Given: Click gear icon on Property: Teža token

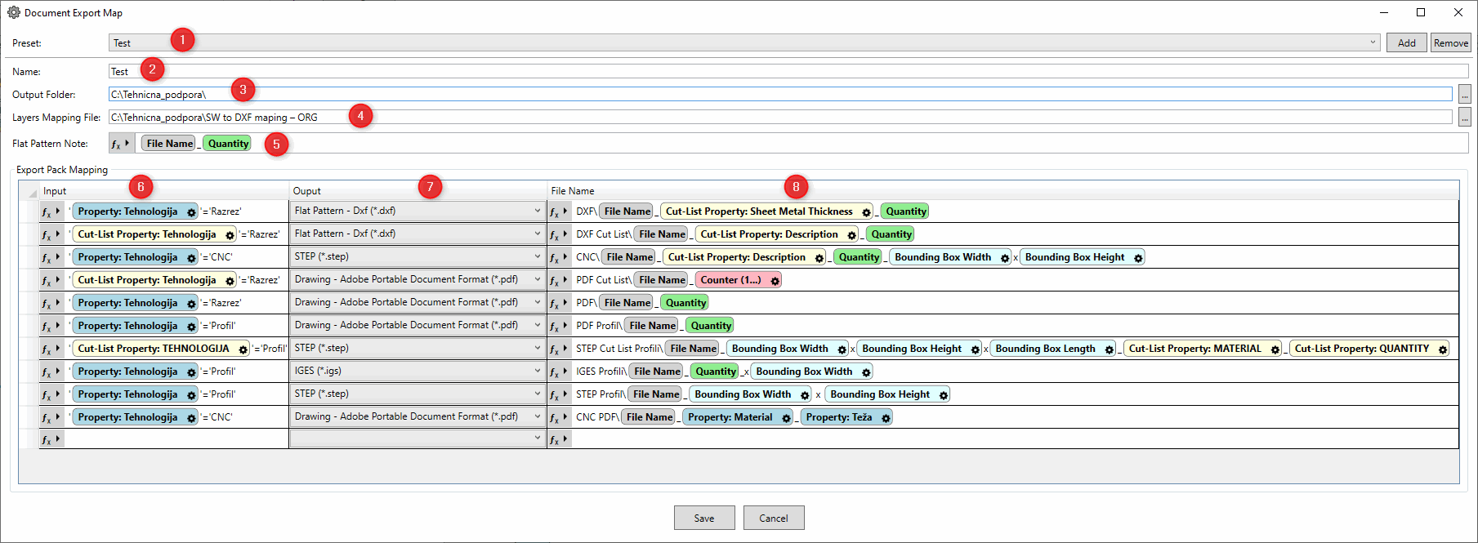Looking at the screenshot, I should click(885, 418).
